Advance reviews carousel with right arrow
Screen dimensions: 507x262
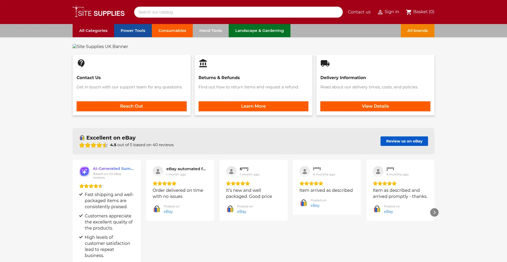434,212
